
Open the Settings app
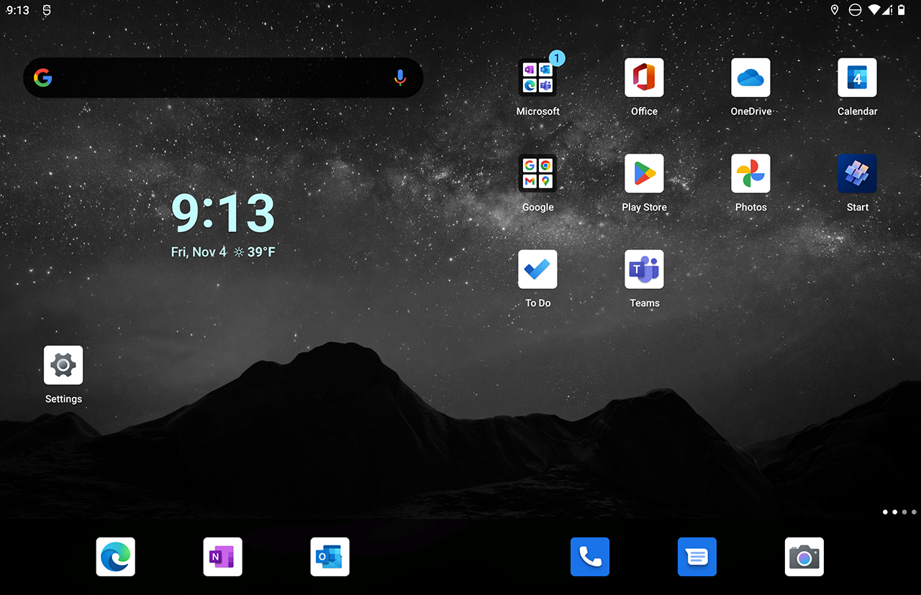[63, 365]
